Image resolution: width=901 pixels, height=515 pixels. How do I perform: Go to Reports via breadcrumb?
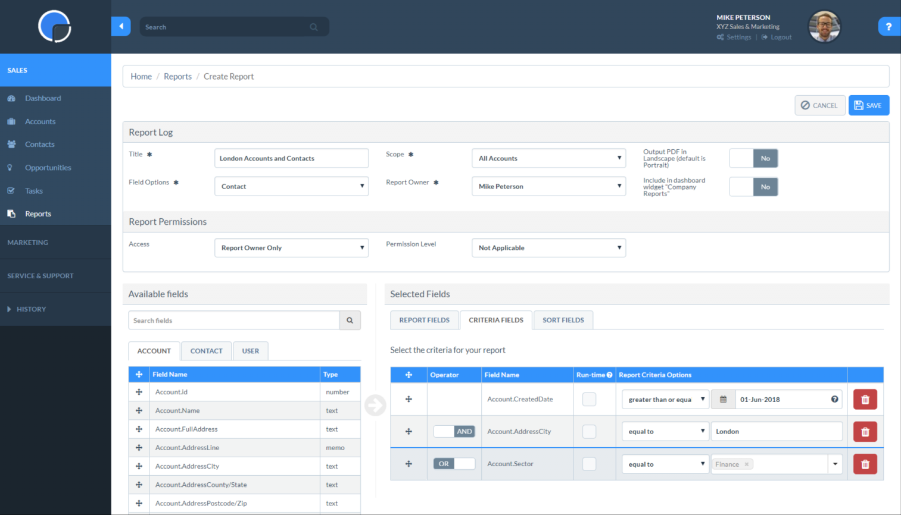pyautogui.click(x=177, y=76)
